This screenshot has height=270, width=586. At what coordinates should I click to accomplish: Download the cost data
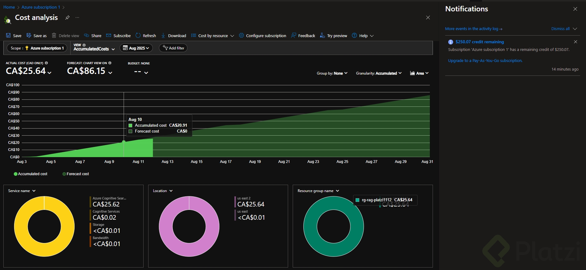point(174,36)
